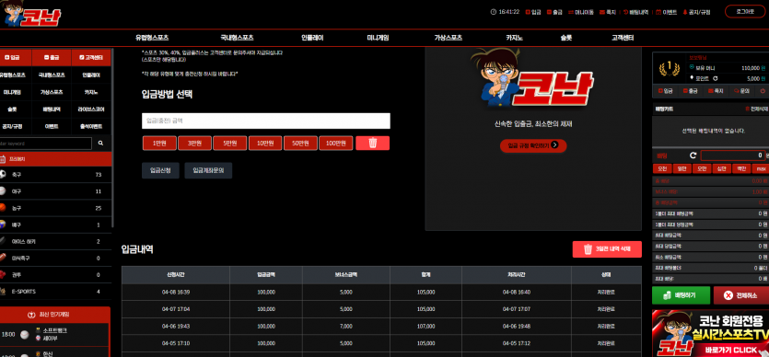Click the max bet amount button
This screenshot has height=357, width=769.
pyautogui.click(x=761, y=168)
